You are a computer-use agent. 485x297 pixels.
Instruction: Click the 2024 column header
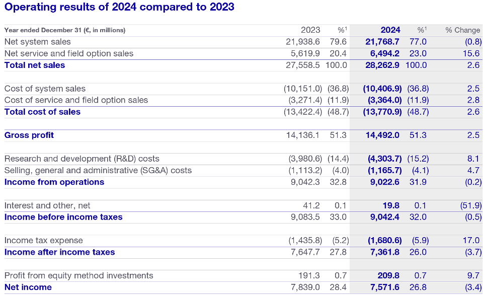click(390, 30)
